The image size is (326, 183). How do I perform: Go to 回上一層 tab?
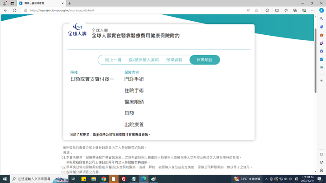(x=113, y=60)
